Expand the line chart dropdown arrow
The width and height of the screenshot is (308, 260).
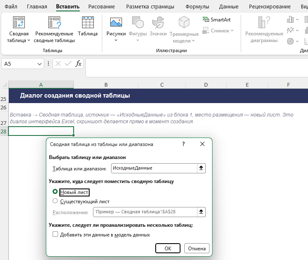297,30
